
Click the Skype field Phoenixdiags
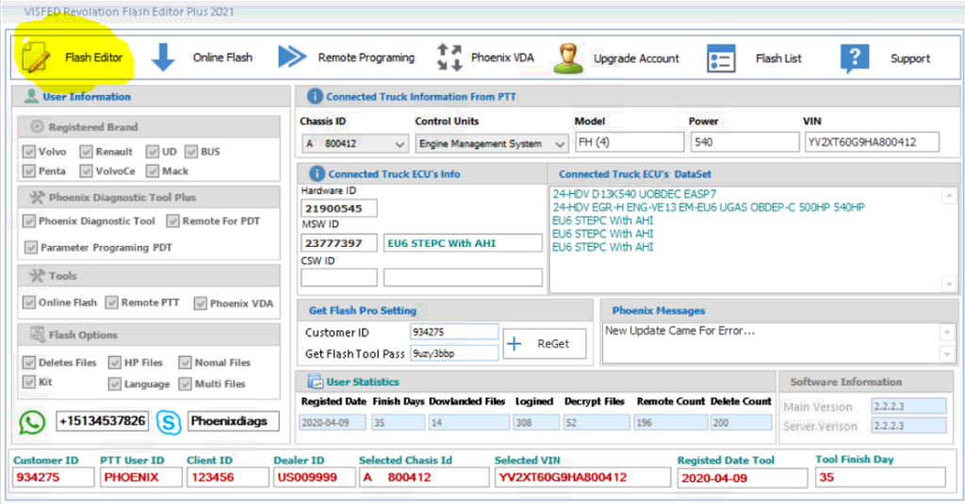point(233,421)
